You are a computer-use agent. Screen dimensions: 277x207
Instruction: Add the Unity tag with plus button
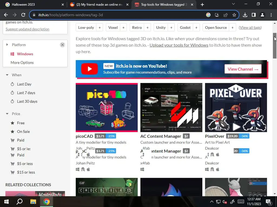[x=171, y=27]
